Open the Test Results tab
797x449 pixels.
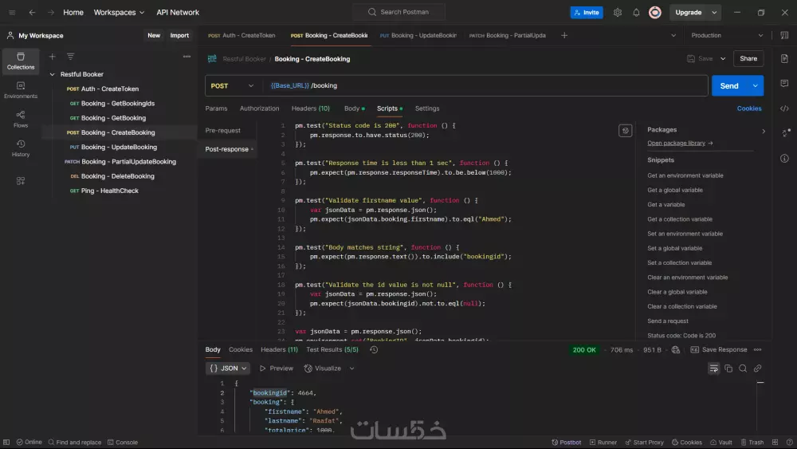(332, 349)
